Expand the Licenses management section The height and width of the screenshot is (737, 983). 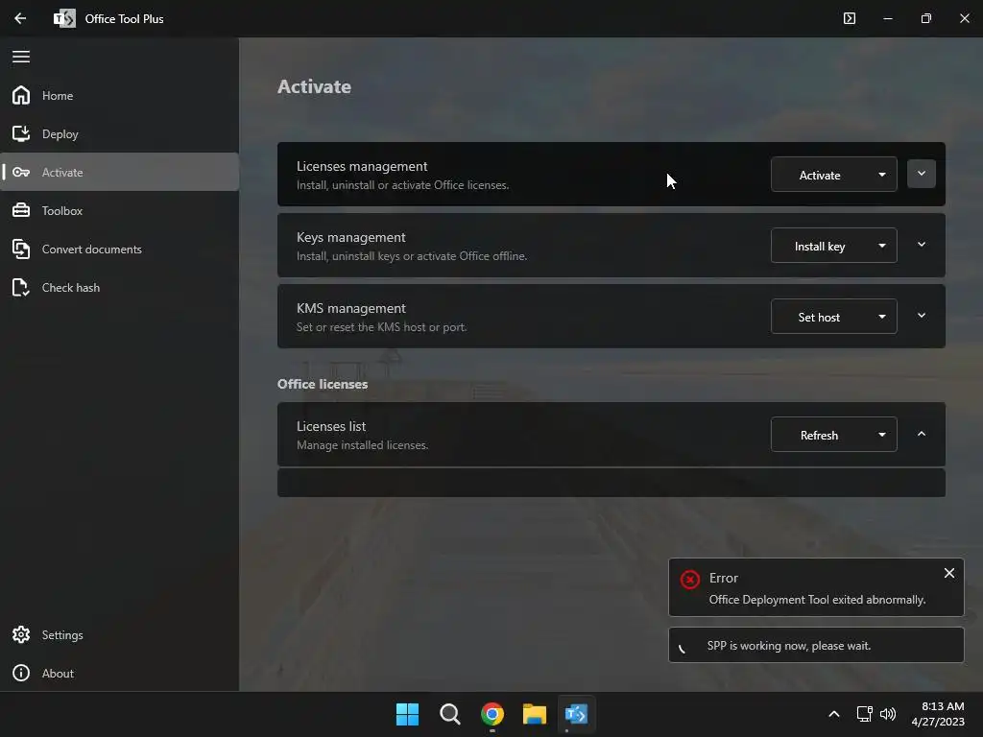[x=921, y=174]
